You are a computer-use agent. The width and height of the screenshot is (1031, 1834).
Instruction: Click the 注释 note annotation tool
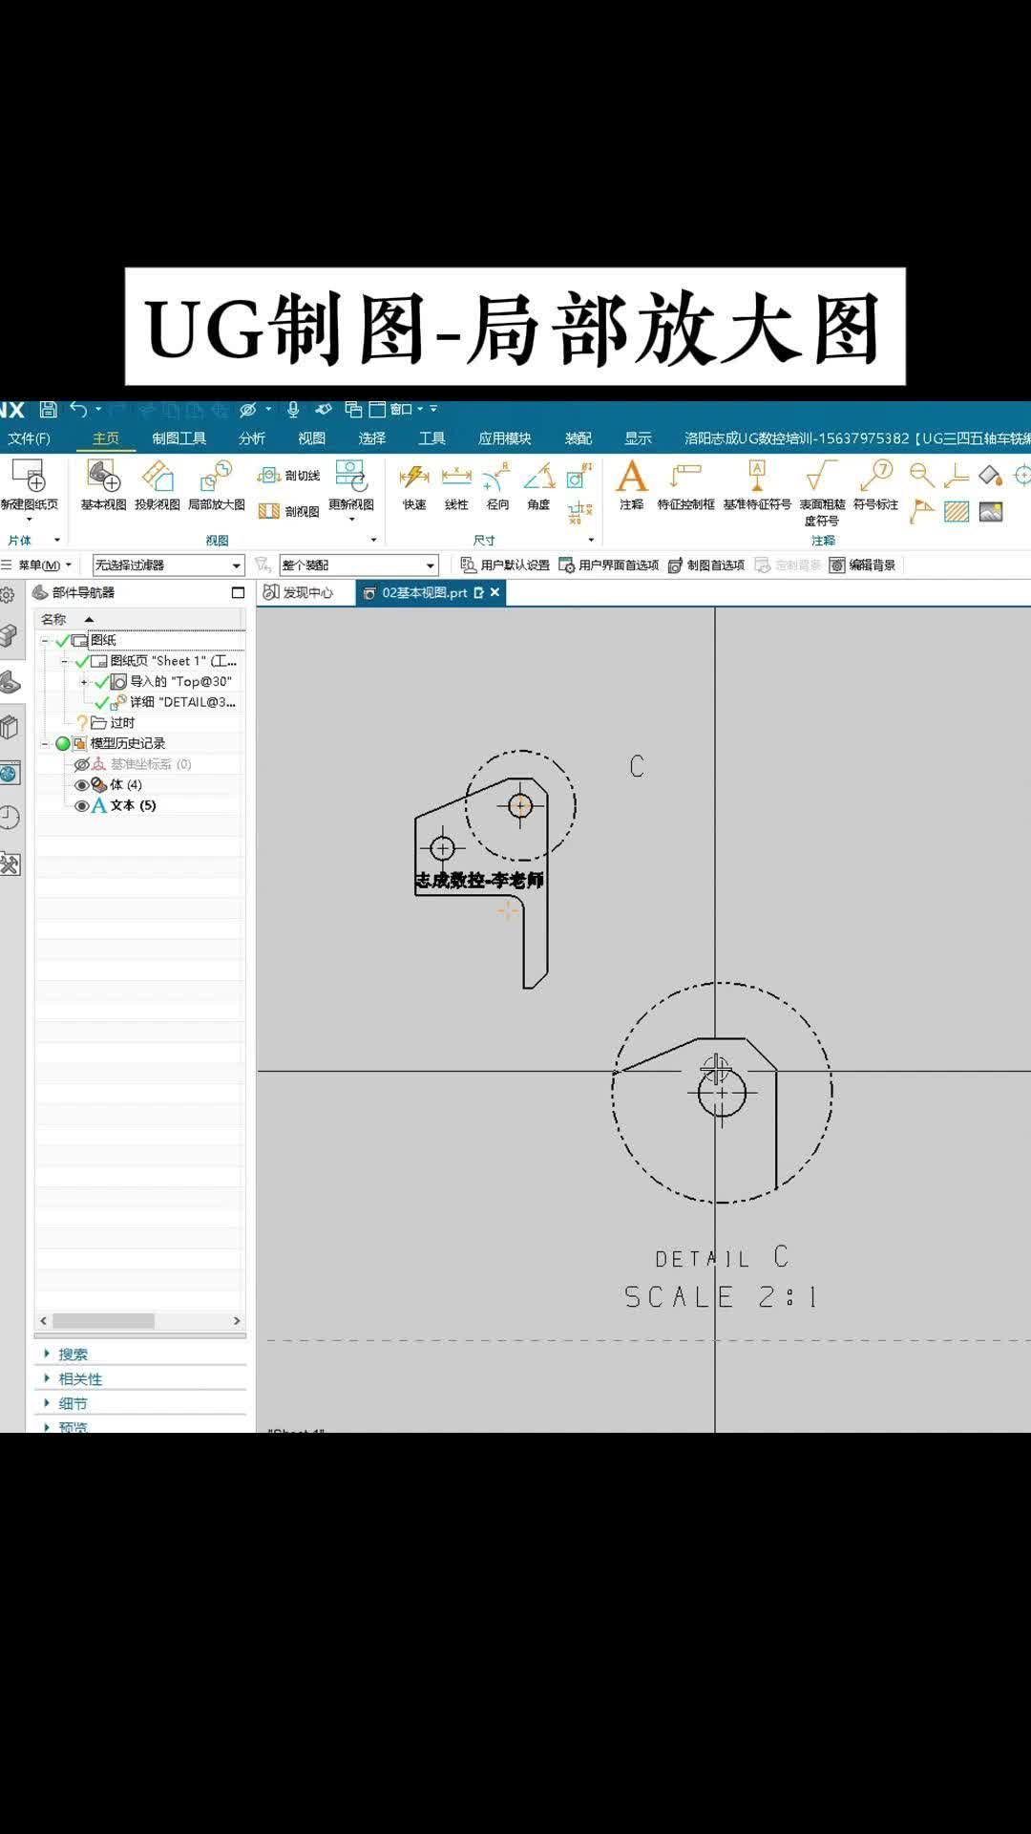pos(632,485)
